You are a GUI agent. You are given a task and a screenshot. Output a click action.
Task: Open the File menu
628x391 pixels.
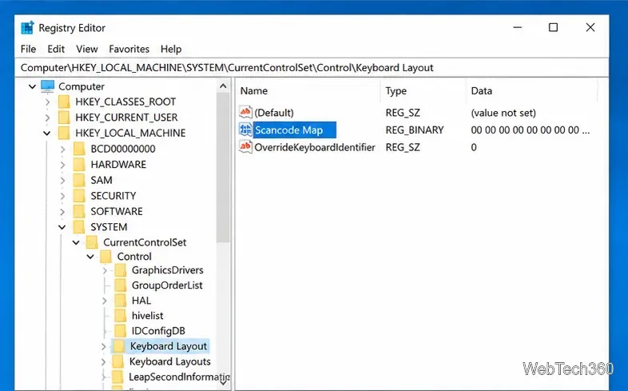tap(29, 49)
